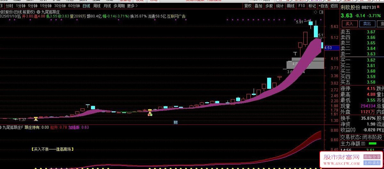Switch to 月线 monthly chart
The height and width of the screenshot is (169, 384).
pos(107,6)
